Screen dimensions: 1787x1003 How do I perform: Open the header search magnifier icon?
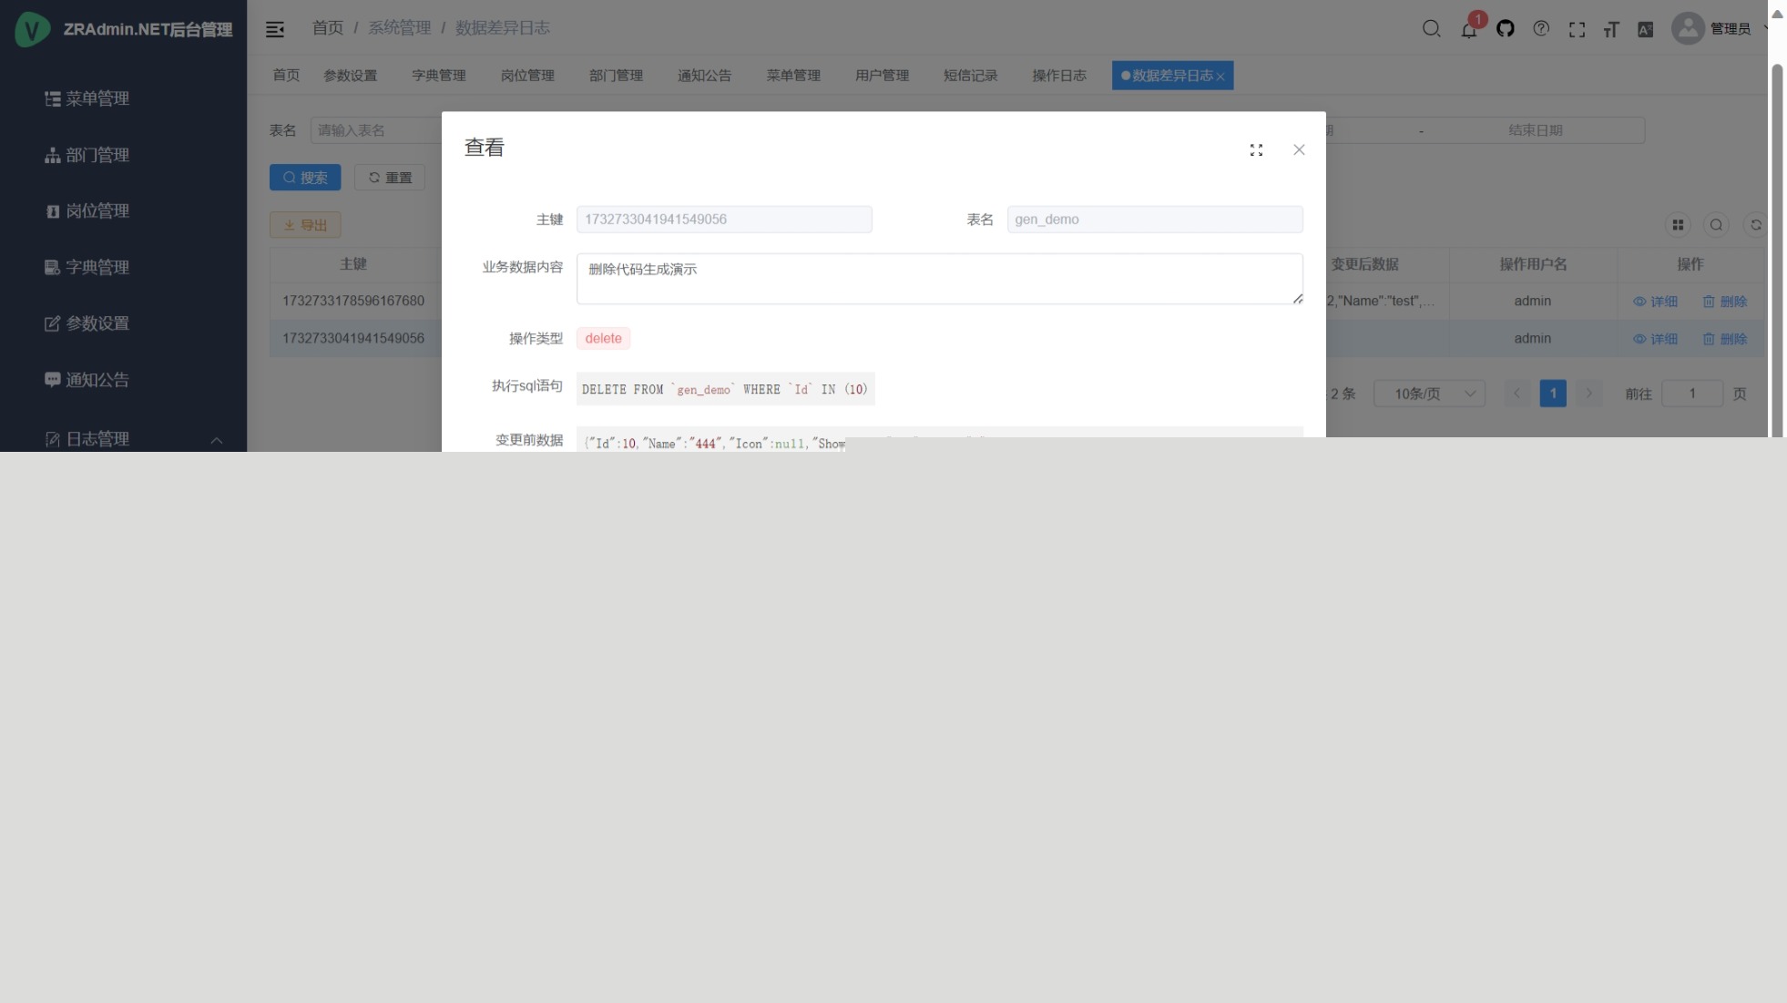[x=1431, y=29]
